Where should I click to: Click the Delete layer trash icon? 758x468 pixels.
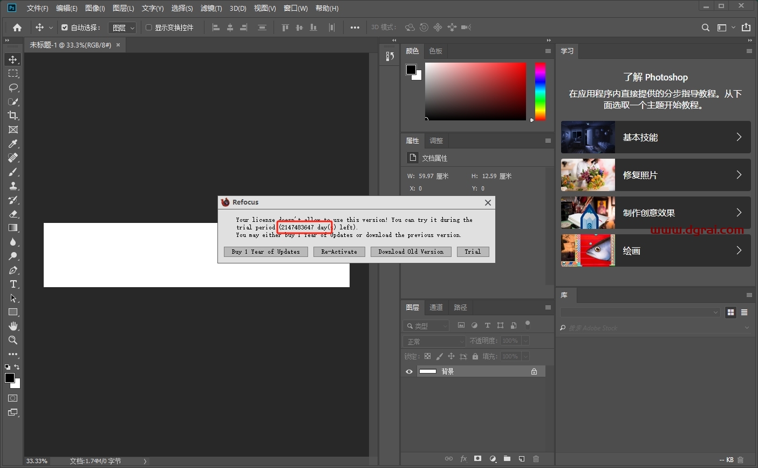[536, 458]
